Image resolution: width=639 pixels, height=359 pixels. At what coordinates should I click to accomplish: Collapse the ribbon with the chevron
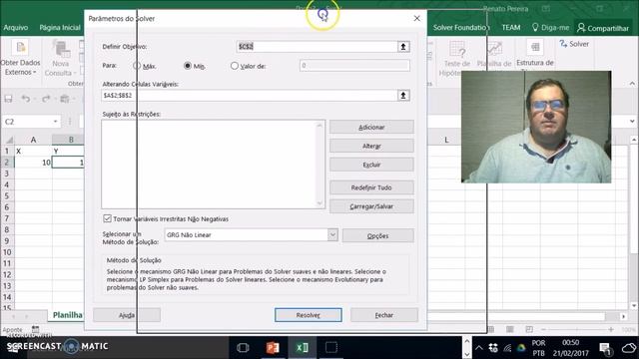tap(632, 84)
